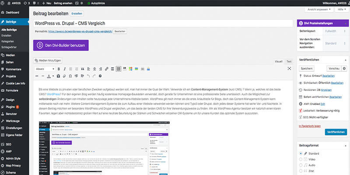Insert a horizontal line
This screenshot has height=175, width=350.
click(43, 76)
